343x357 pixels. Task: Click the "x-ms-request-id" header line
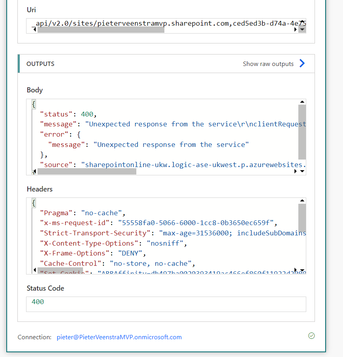click(x=158, y=223)
